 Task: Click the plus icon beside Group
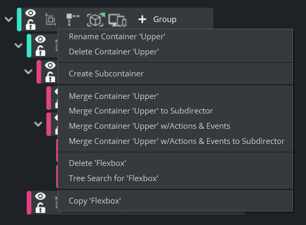click(143, 19)
